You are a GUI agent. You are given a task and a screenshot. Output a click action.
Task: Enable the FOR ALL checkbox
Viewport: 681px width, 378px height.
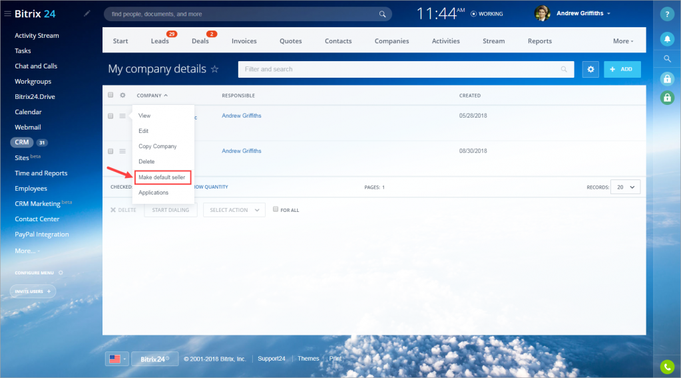pyautogui.click(x=276, y=209)
